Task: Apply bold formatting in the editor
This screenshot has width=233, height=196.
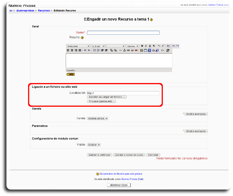Action: 142,46
